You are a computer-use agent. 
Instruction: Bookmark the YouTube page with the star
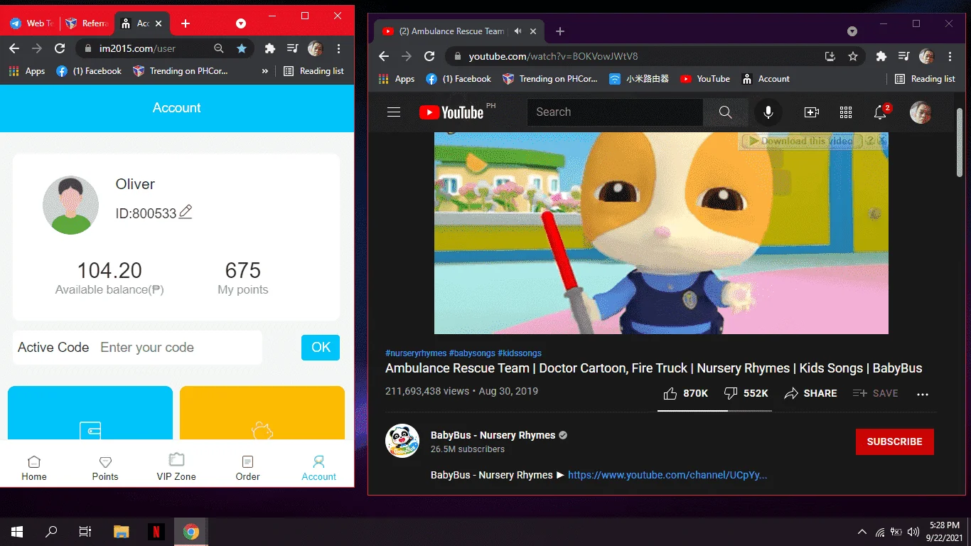pyautogui.click(x=852, y=56)
